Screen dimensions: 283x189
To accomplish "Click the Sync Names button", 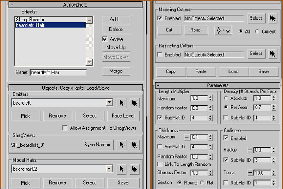I will pos(98,145).
